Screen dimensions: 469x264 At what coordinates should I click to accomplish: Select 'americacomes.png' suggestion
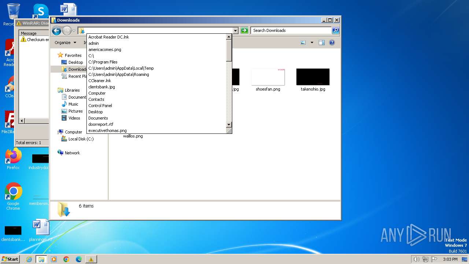coord(156,49)
